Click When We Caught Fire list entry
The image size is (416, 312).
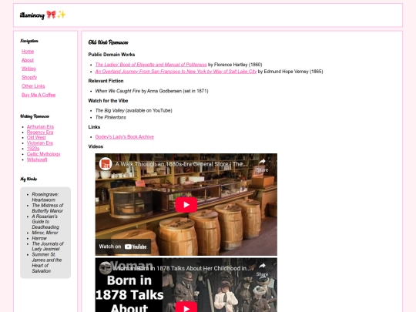[x=152, y=91]
